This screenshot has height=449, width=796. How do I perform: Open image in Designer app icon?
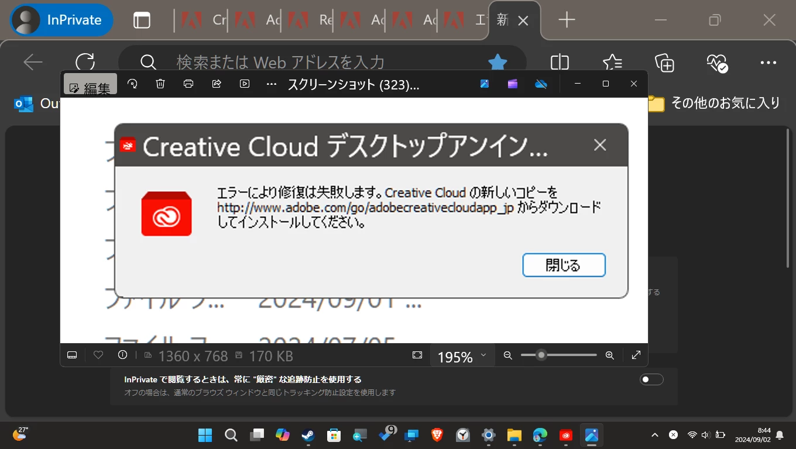coord(485,84)
